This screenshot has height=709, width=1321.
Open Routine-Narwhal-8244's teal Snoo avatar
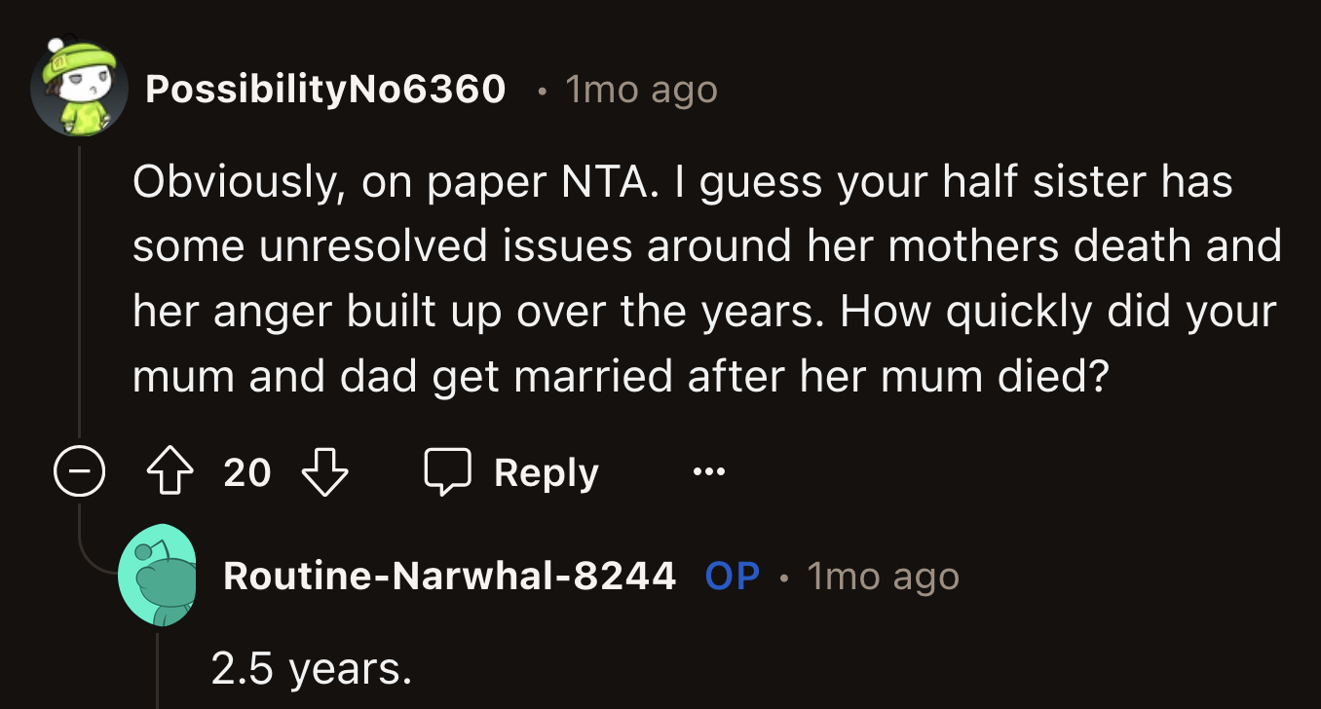click(159, 576)
